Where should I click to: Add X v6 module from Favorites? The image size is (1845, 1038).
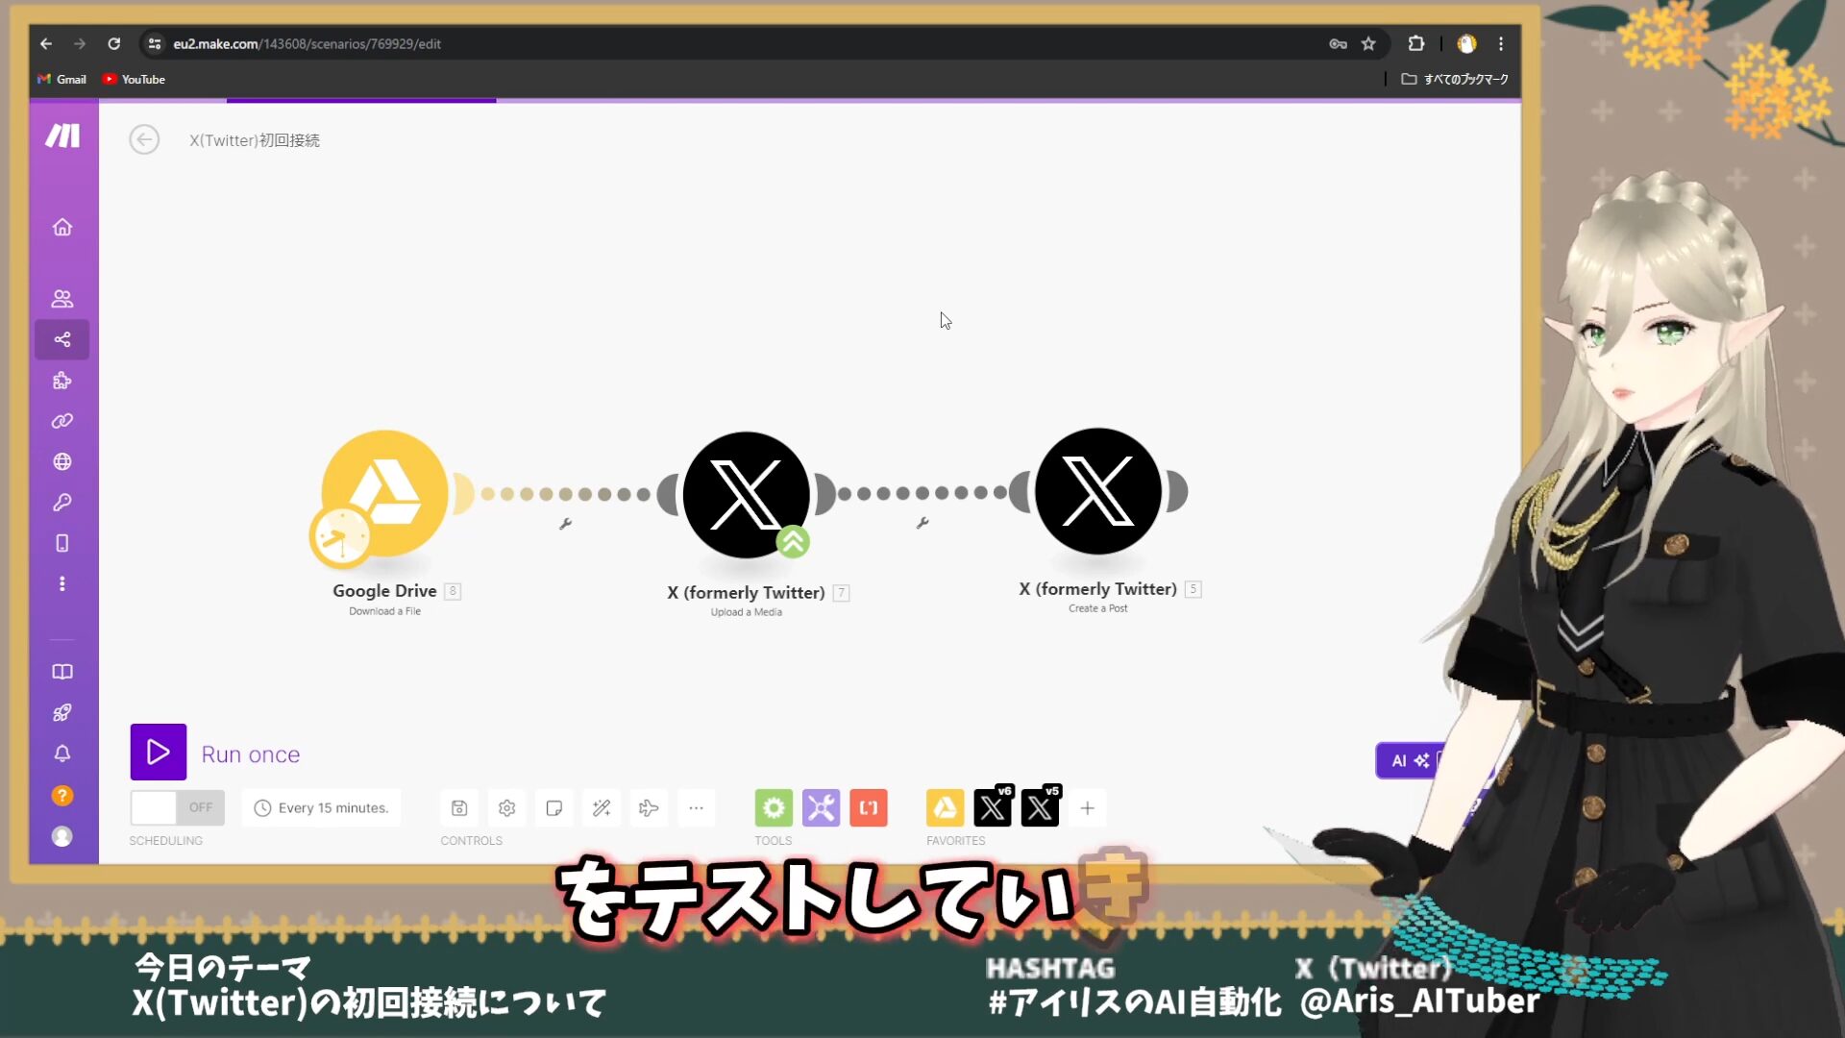click(993, 808)
